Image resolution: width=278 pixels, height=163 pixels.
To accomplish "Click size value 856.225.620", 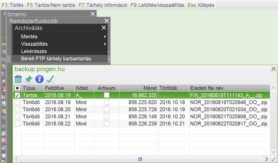I will 143,102.
